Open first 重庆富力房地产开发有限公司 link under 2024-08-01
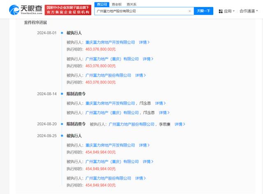 click(x=110, y=42)
